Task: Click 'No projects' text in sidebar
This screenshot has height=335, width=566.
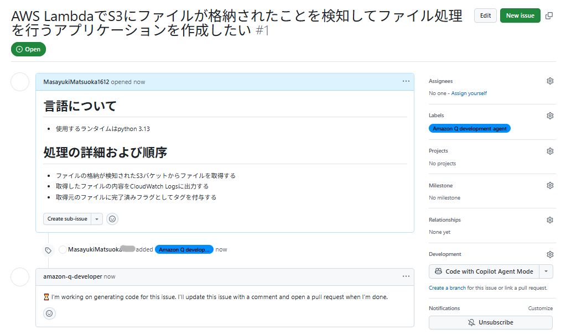Action: tap(442, 163)
